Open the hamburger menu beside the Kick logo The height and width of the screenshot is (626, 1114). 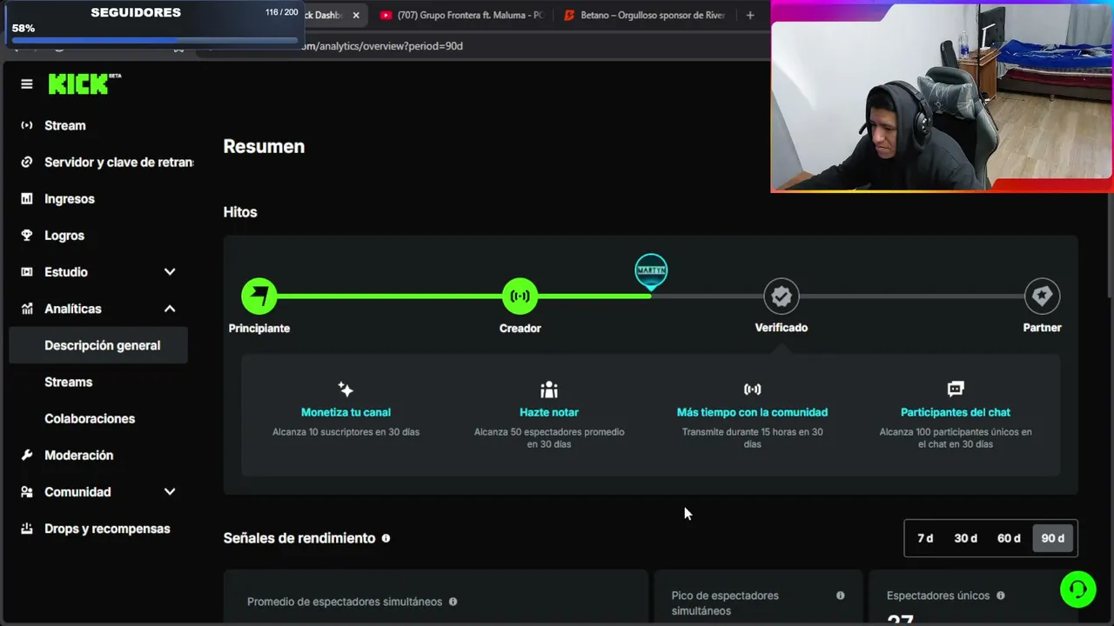pos(27,84)
